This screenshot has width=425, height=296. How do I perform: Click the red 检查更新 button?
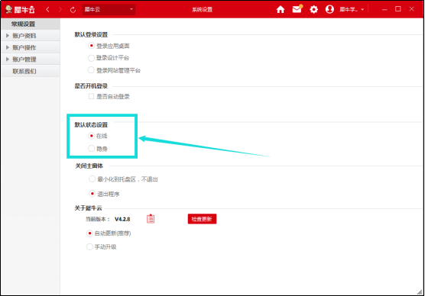pos(202,219)
